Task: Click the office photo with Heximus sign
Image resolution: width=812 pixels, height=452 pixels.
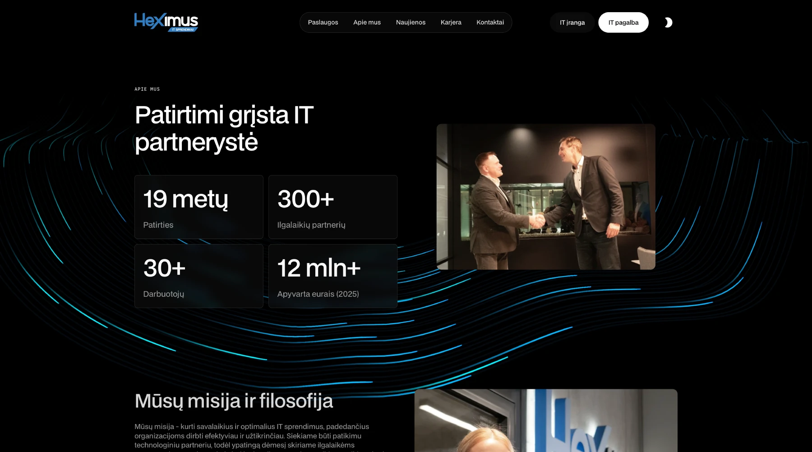Action: click(546, 420)
